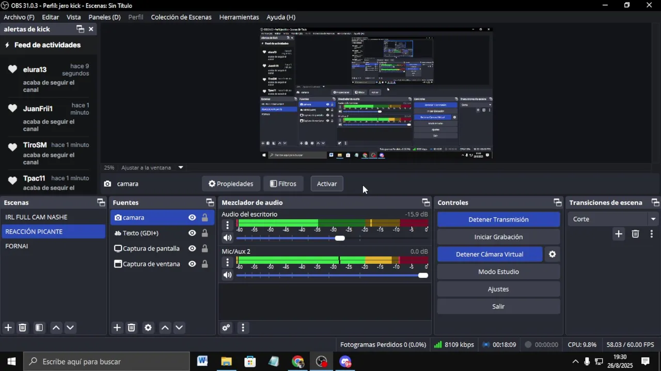The width and height of the screenshot is (661, 371).
Task: Move source up arrow in Fuentes
Action: click(x=165, y=328)
